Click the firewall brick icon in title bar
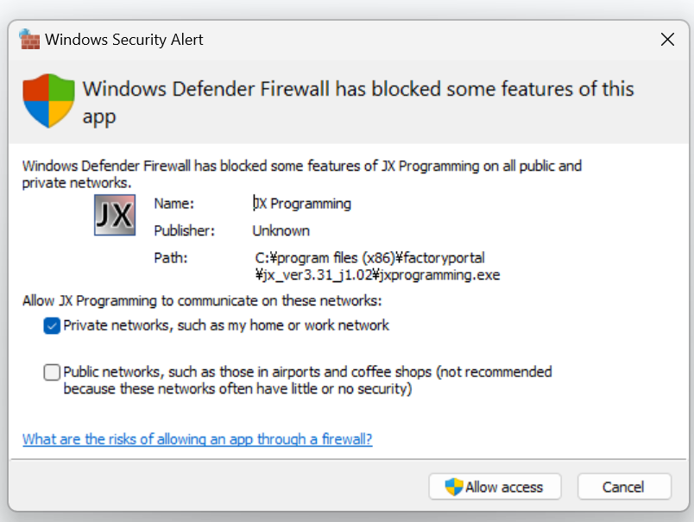Screen dimensions: 694x522 coord(29,40)
